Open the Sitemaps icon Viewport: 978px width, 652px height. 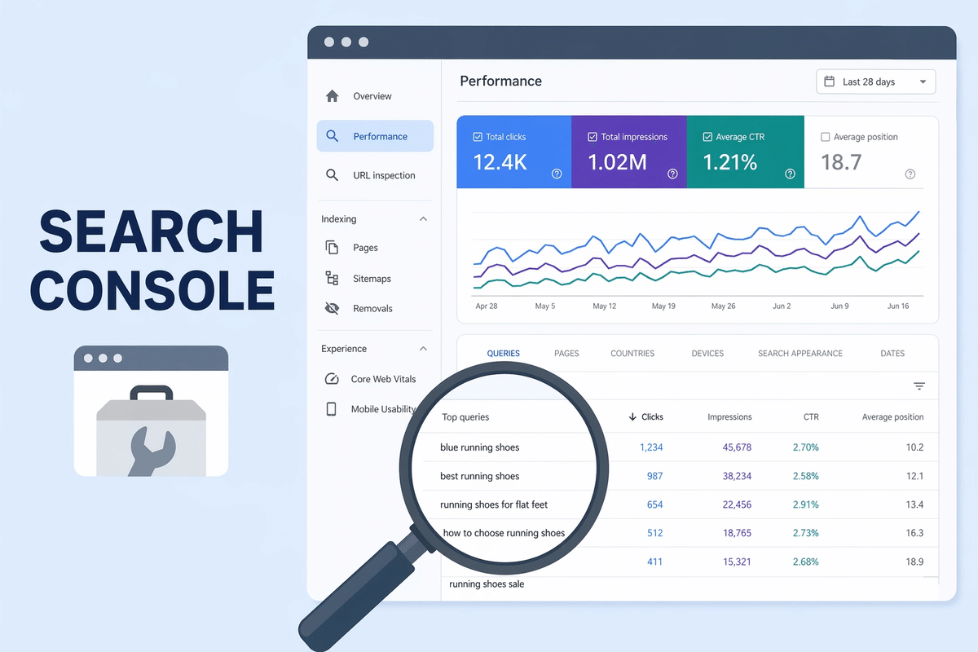pos(332,279)
